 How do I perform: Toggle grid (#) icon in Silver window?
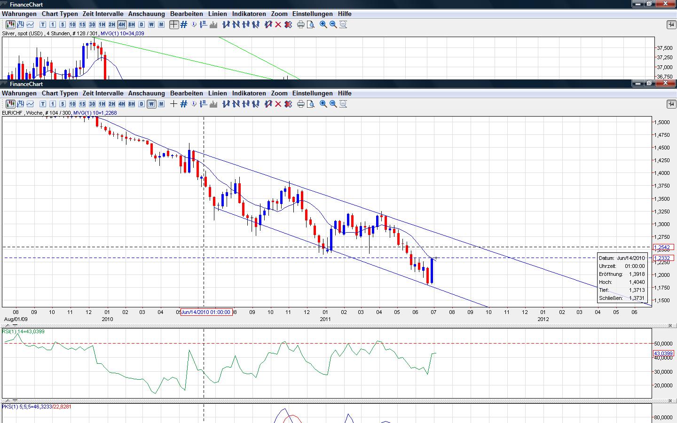(x=184, y=24)
